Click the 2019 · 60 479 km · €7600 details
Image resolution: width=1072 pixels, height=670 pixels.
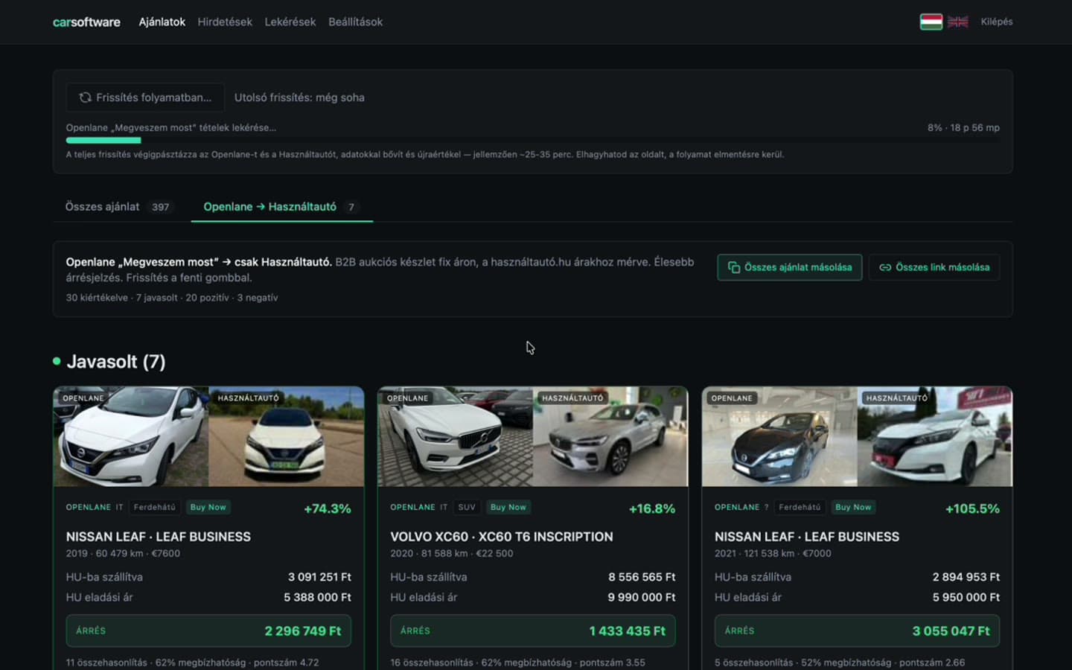(x=123, y=553)
